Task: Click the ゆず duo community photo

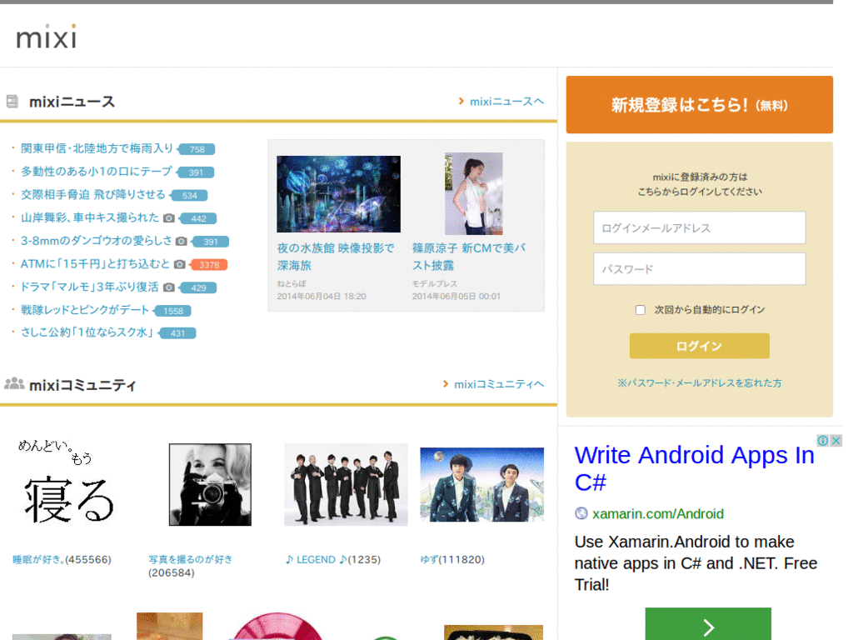Action: coord(482,484)
